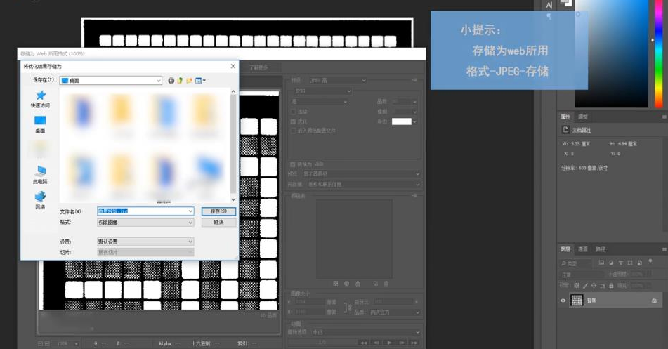668x349 pixels.
Task: Click the lock icon on the 背景 layer
Action: (654, 301)
